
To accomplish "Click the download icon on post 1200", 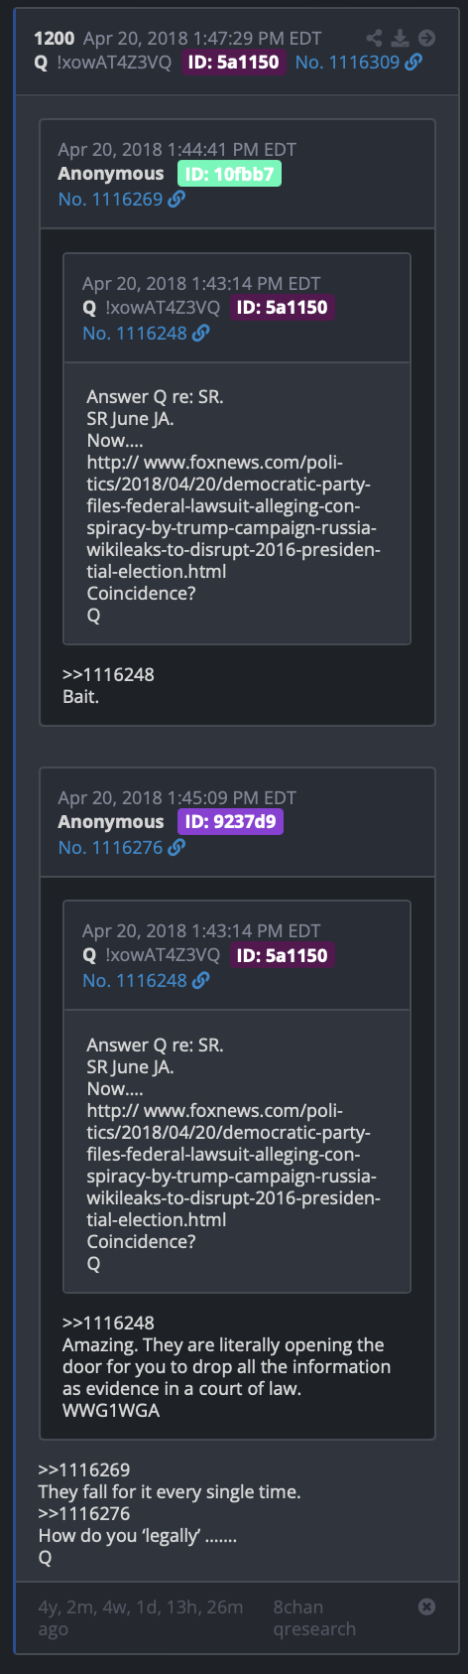I will tap(400, 38).
